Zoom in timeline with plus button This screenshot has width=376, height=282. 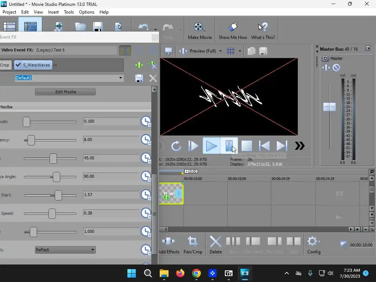pos(357,229)
